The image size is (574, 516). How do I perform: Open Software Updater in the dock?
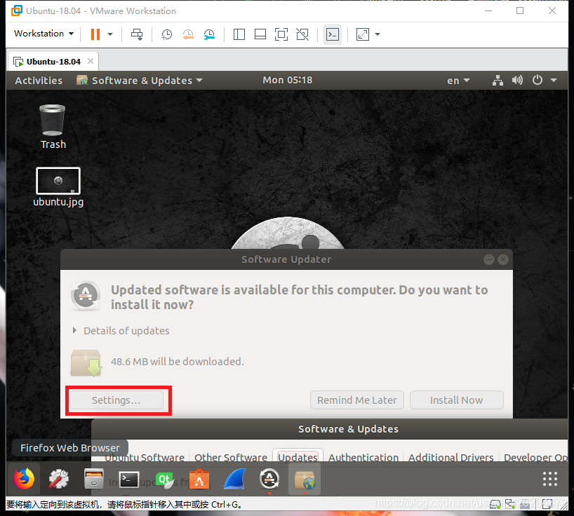point(269,479)
